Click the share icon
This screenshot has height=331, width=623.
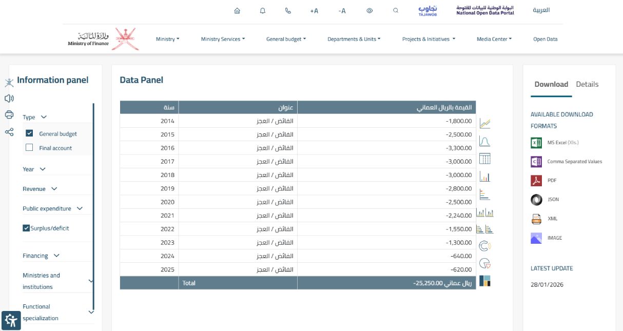click(x=9, y=132)
